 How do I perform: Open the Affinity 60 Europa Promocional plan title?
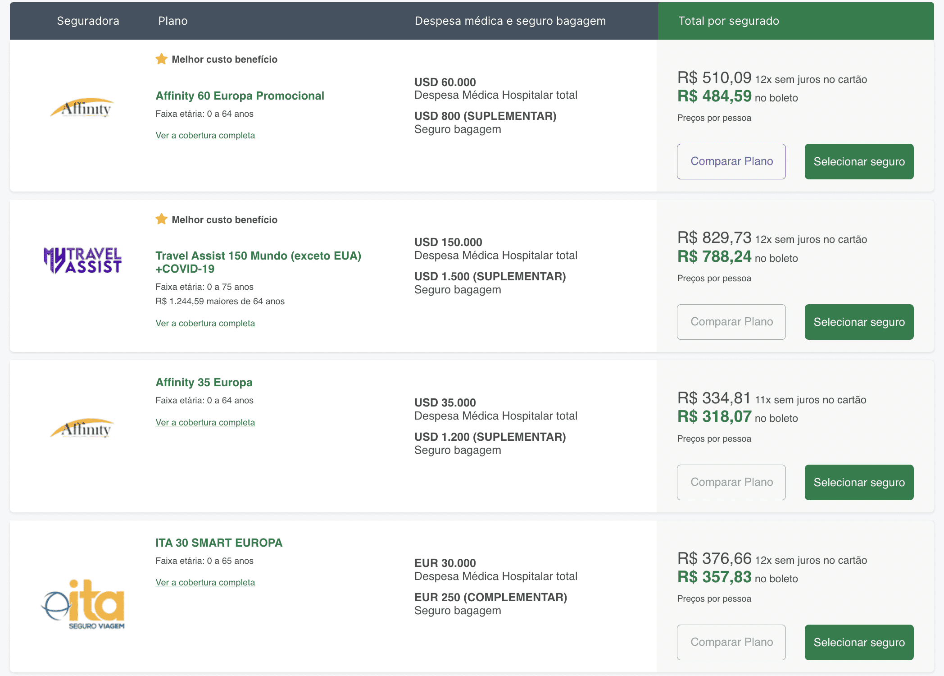point(240,96)
